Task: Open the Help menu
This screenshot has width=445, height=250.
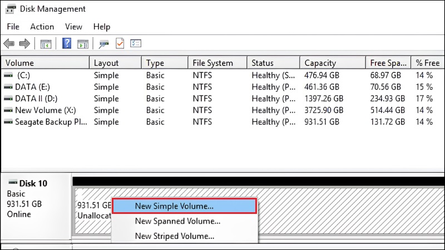Action: pyautogui.click(x=102, y=27)
